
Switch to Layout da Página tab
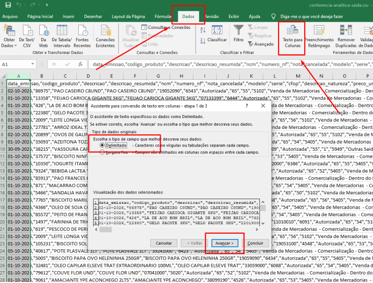click(x=128, y=17)
